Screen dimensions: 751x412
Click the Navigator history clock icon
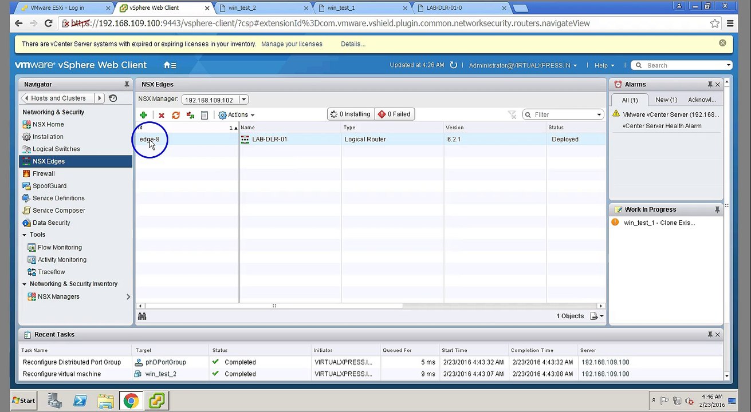(113, 98)
